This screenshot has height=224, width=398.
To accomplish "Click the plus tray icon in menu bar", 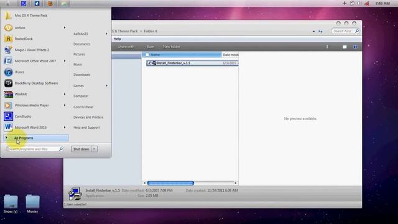I will 345,3.
